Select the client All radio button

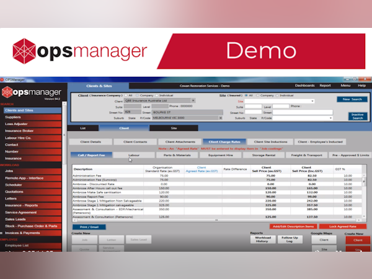pos(126,95)
